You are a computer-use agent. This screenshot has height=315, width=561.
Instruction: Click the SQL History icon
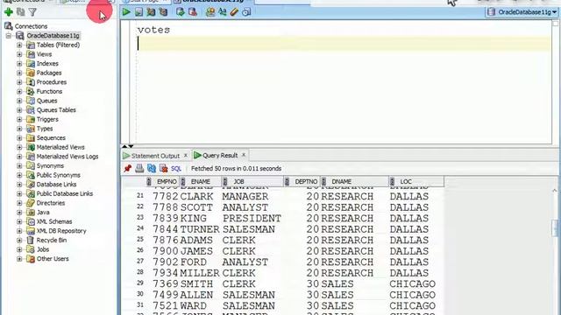[246, 12]
